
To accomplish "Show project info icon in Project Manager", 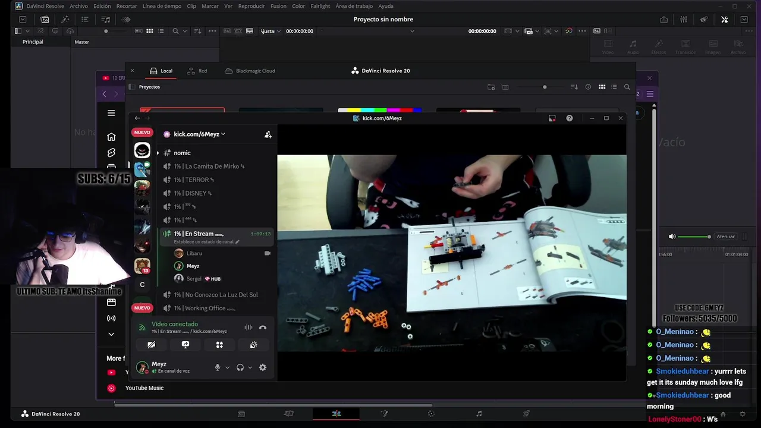I will pos(588,87).
